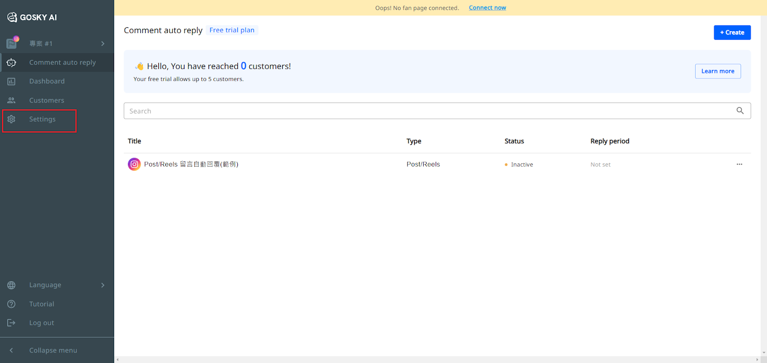The width and height of the screenshot is (767, 363).
Task: Click the waving hand emoji icon
Action: 139,66
